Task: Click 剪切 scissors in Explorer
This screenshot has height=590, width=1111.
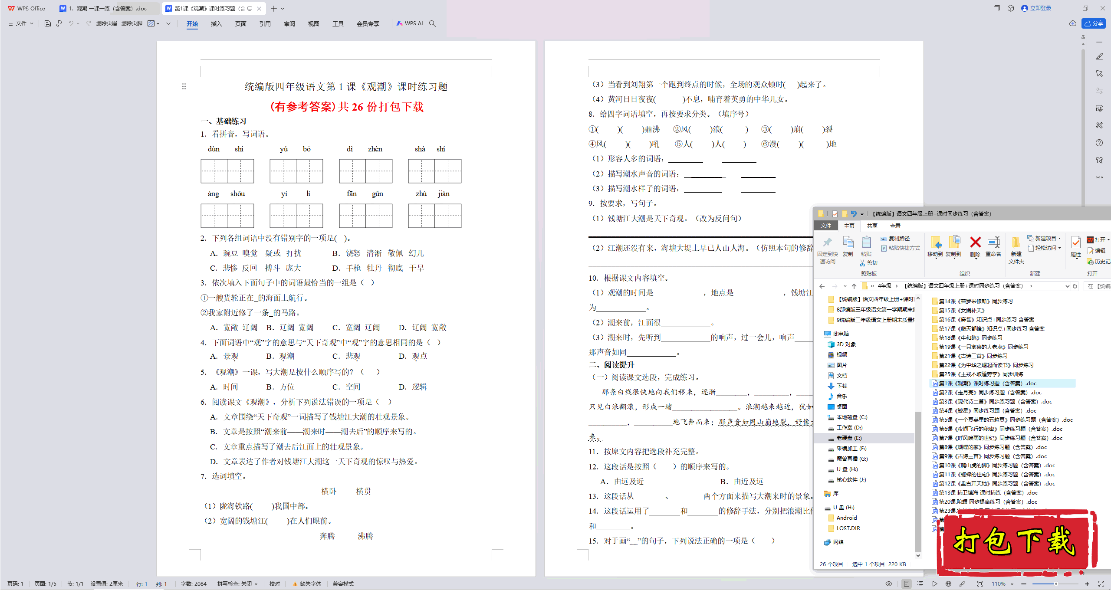Action: (868, 263)
